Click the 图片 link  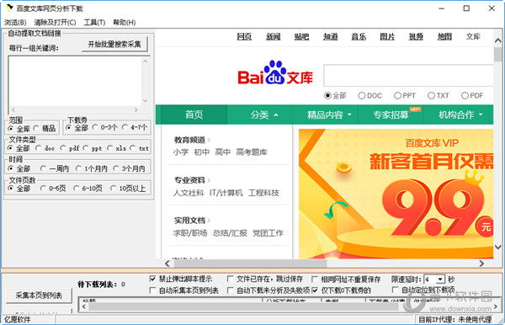[x=387, y=37]
